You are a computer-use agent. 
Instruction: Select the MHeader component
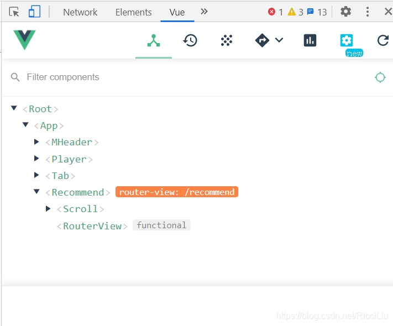(x=72, y=143)
